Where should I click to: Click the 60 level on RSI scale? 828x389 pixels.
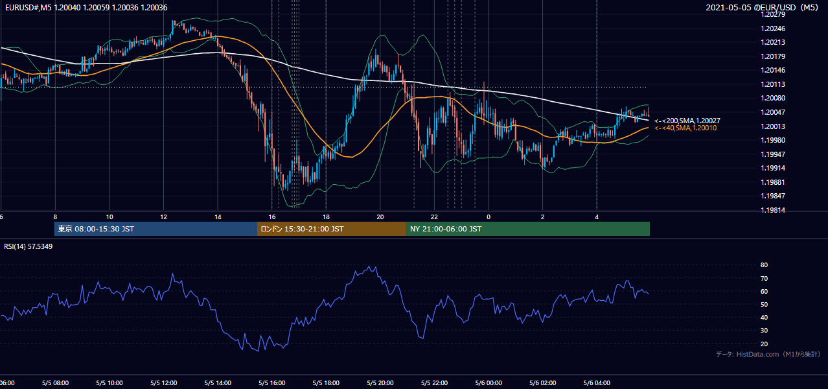(x=764, y=291)
